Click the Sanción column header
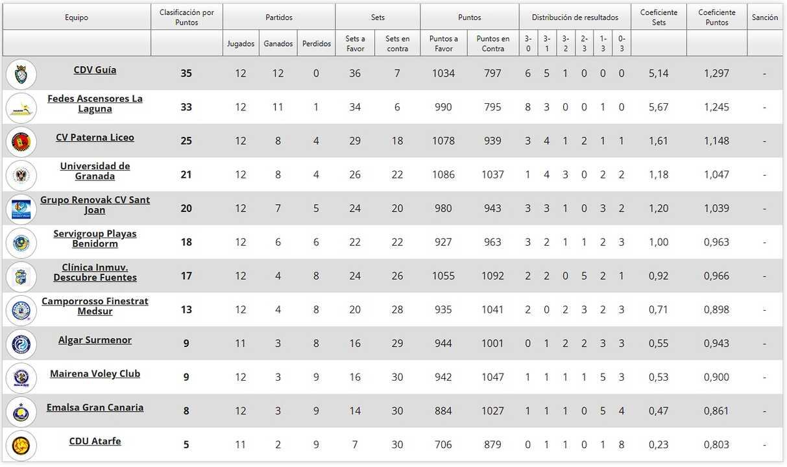 (764, 18)
